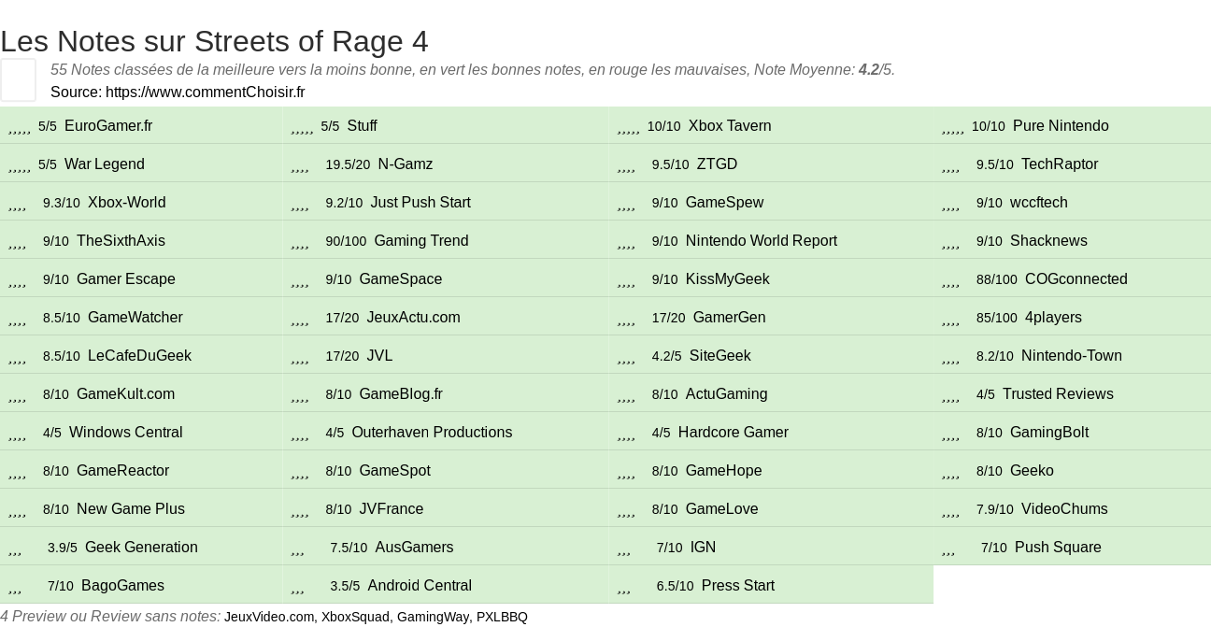1211x627 pixels.
Task: Click GamingWay in the unrated list
Action: point(433,617)
